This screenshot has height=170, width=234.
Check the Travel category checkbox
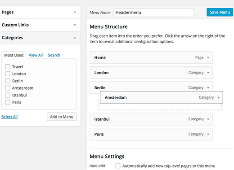8,67
